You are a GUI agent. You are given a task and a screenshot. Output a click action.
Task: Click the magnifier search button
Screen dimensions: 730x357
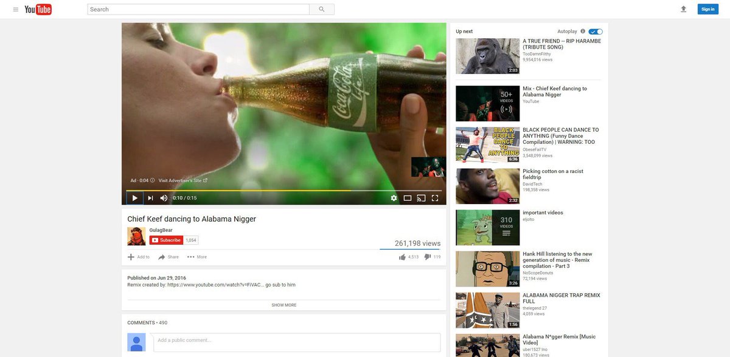point(322,9)
